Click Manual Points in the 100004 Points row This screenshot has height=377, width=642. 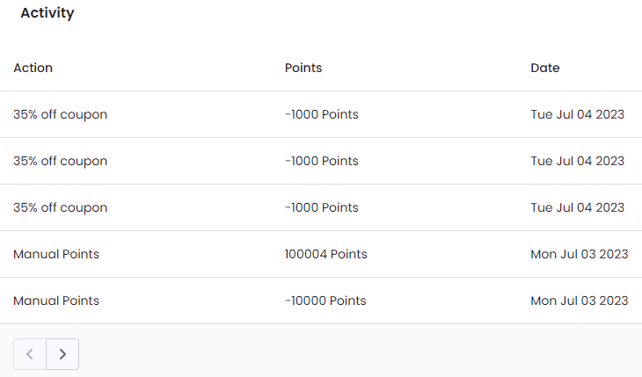pyautogui.click(x=56, y=254)
